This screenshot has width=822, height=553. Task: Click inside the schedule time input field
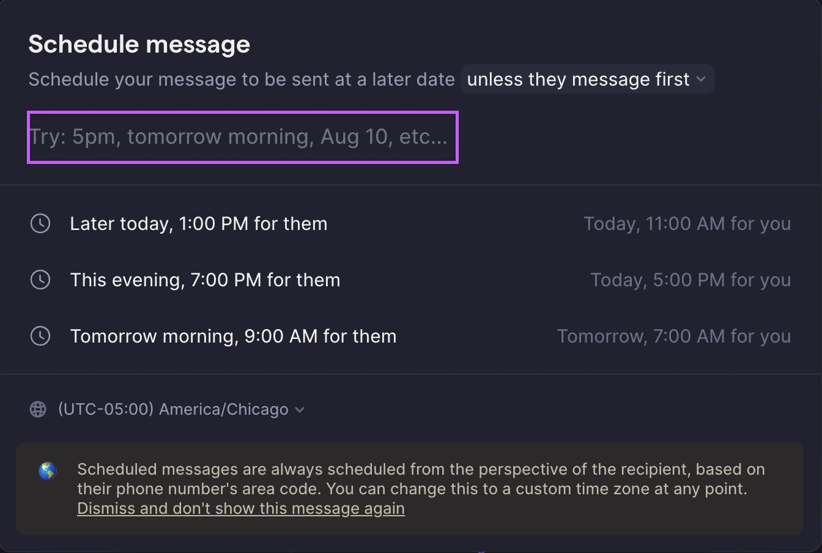[242, 137]
